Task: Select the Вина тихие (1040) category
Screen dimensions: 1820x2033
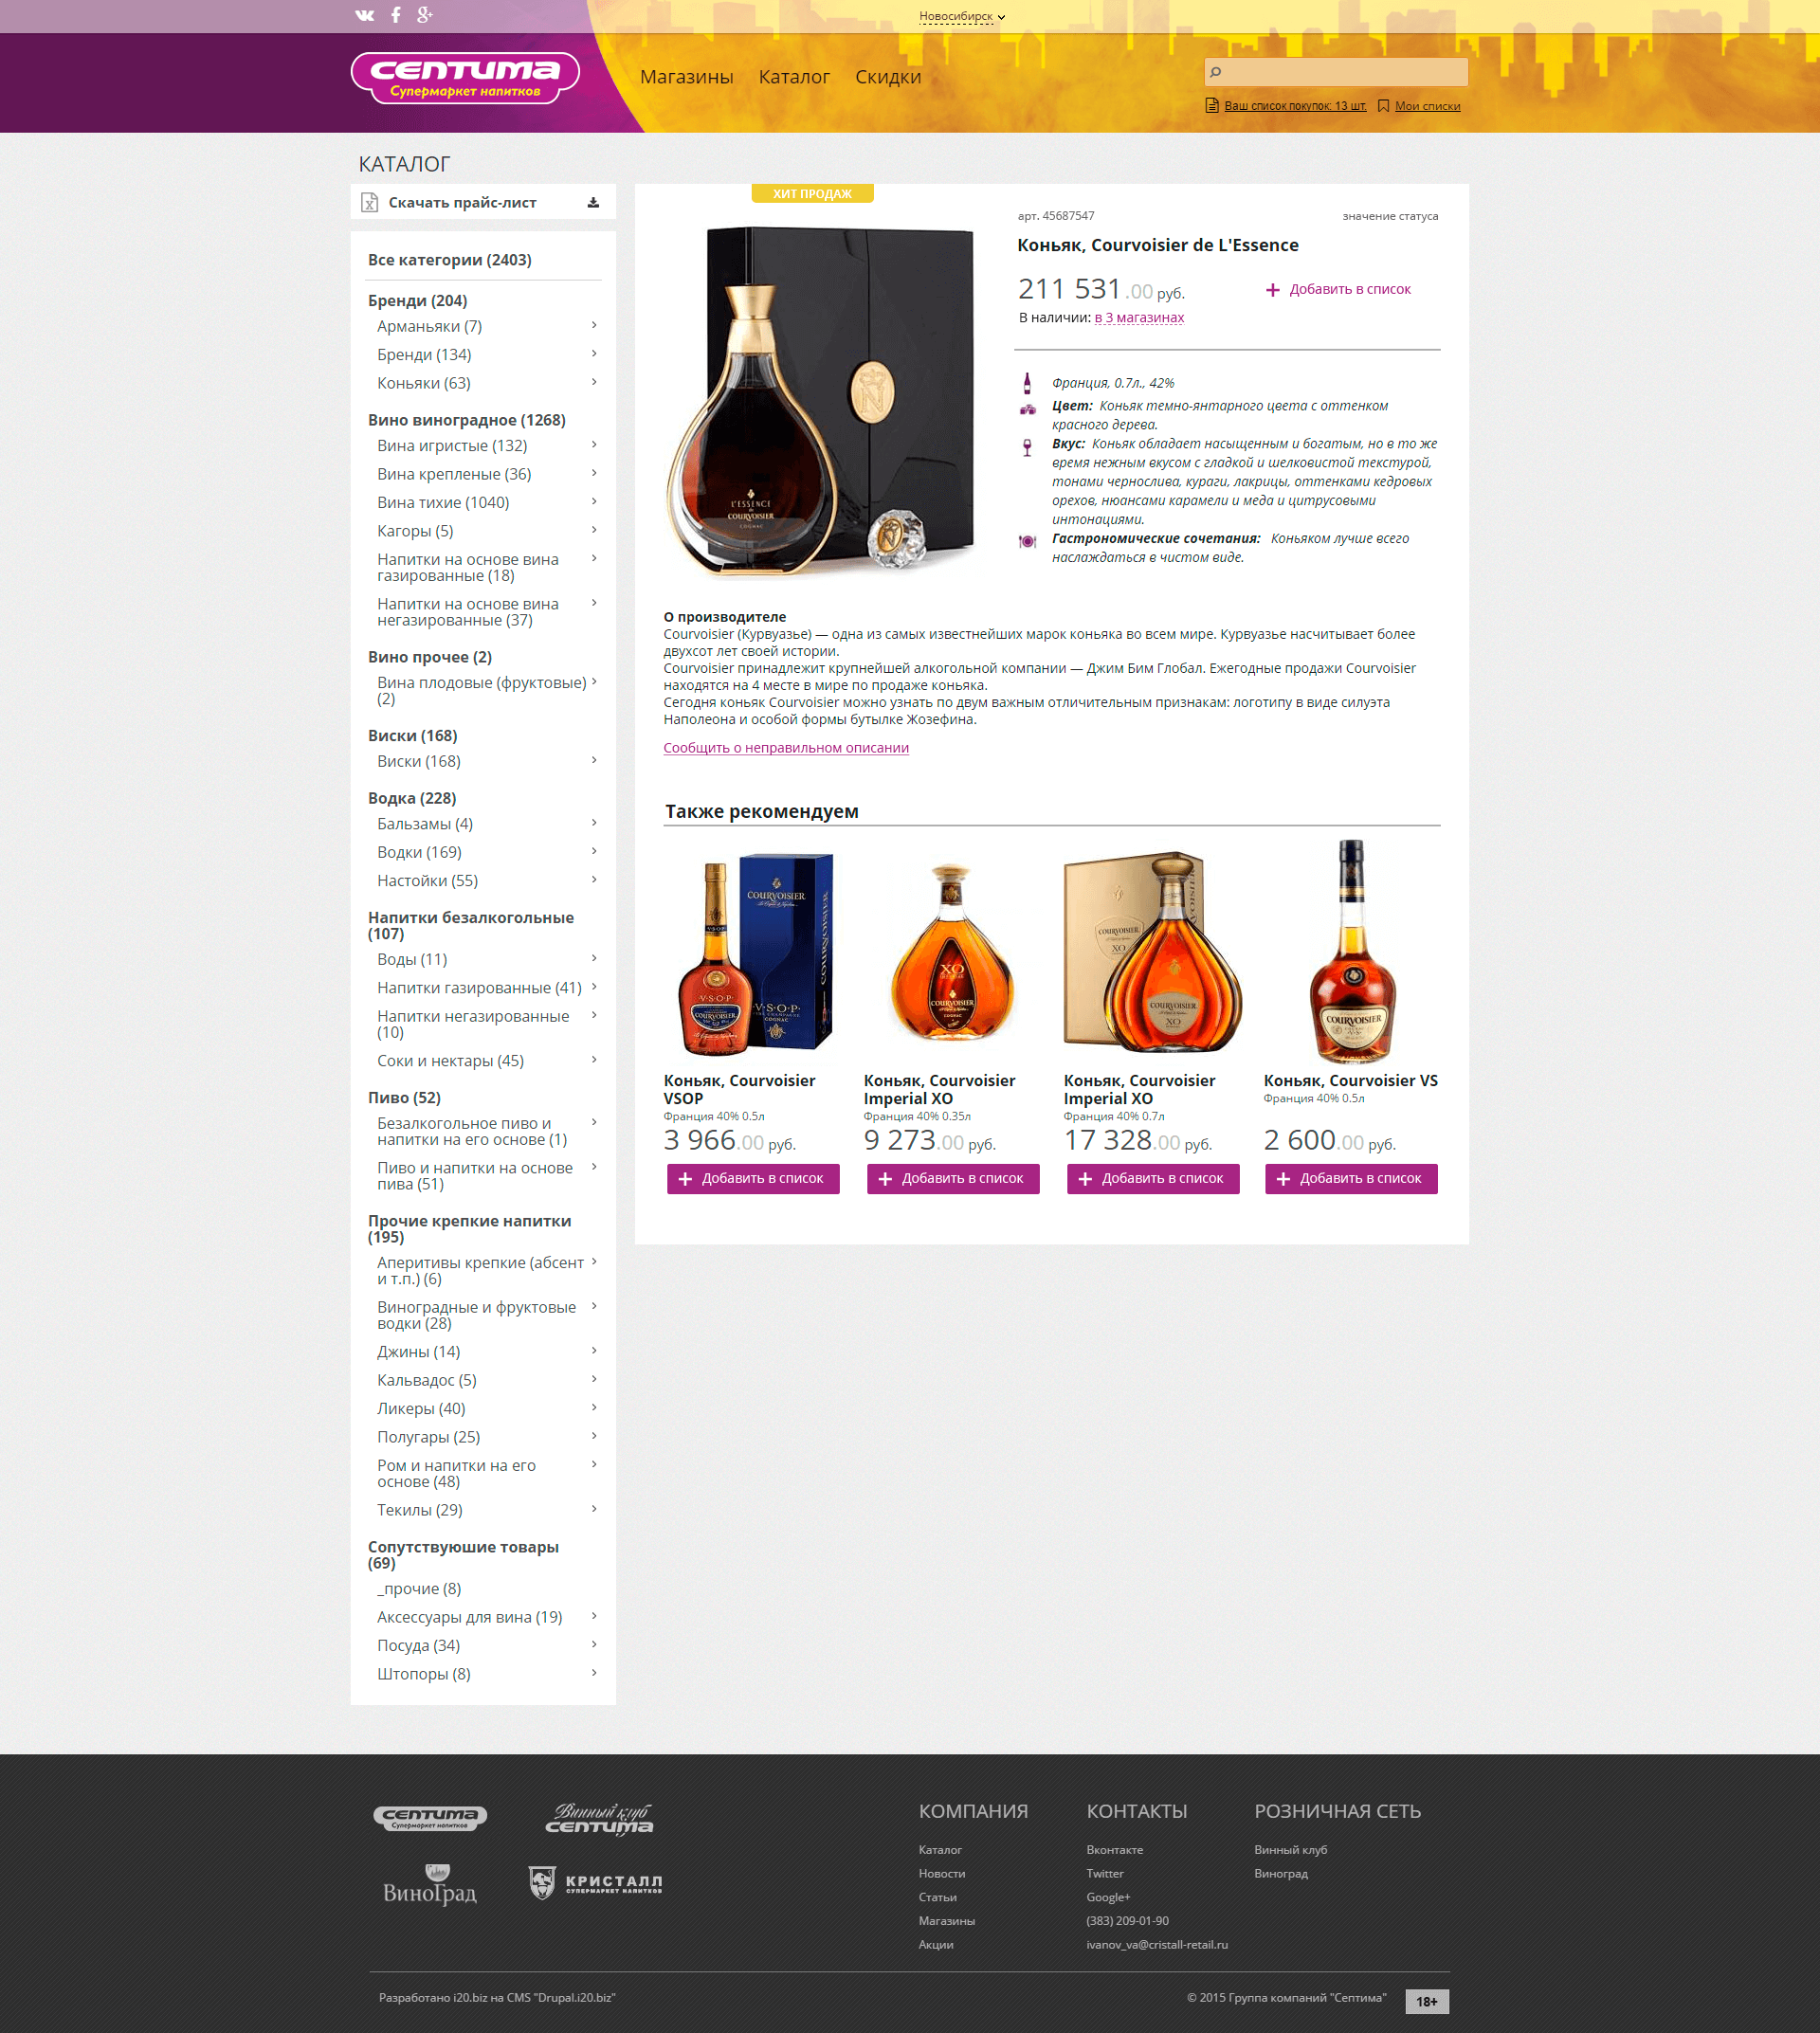Action: 443,502
